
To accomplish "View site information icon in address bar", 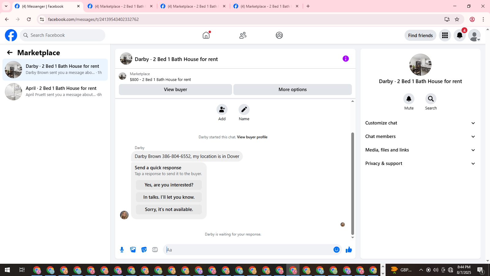I will tap(42, 19).
